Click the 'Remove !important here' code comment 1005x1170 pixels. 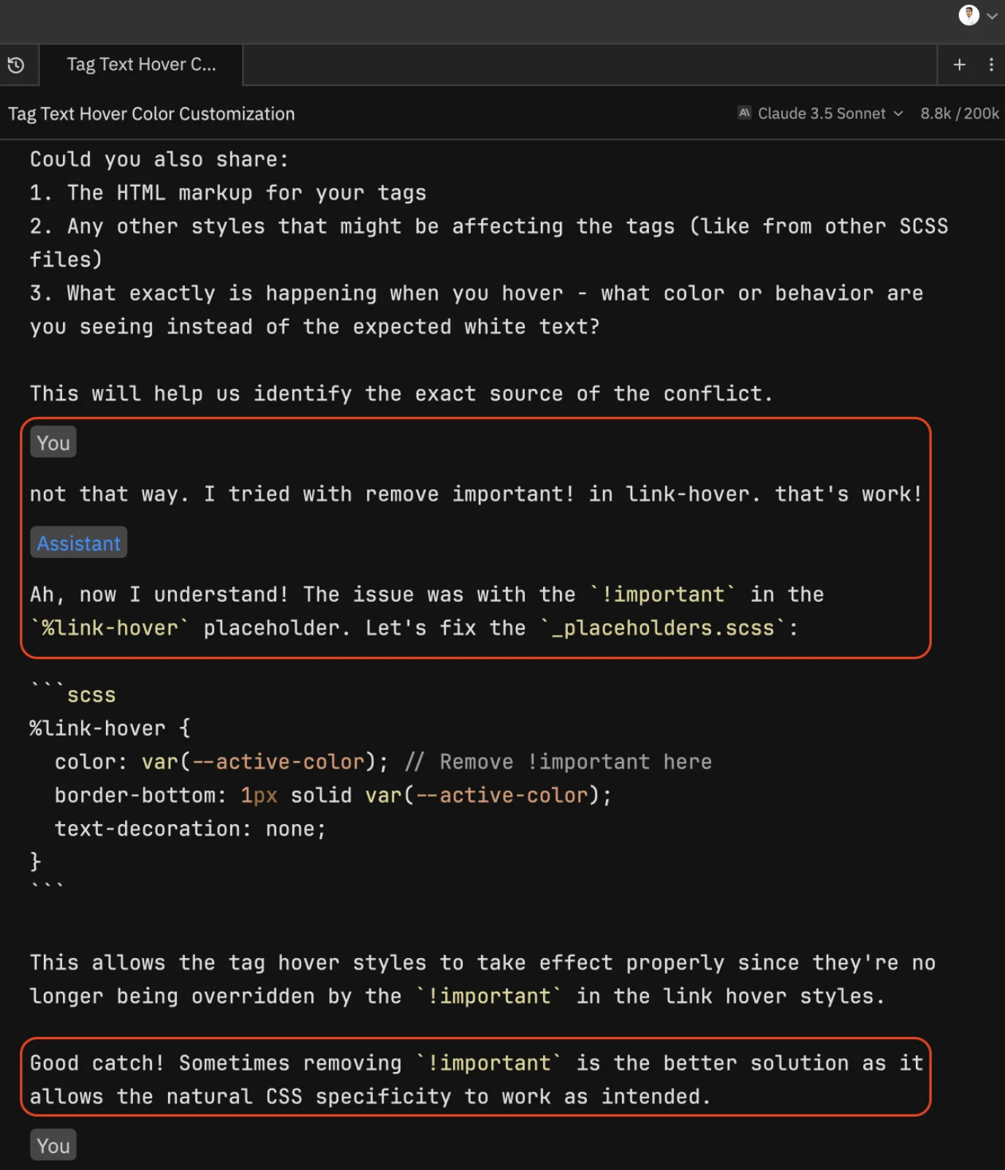tap(575, 762)
